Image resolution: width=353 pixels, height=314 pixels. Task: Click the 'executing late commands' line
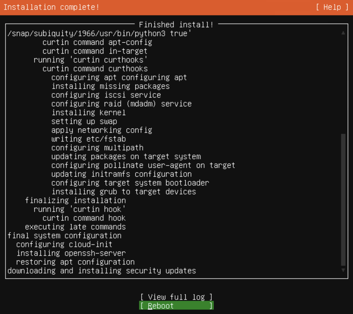point(75,227)
